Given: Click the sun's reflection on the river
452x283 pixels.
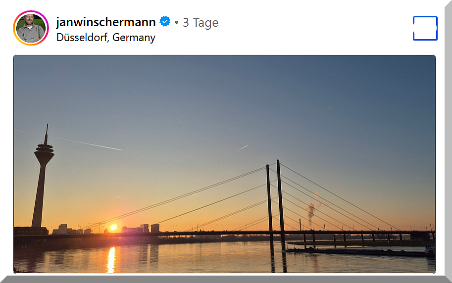Looking at the screenshot, I should (111, 259).
